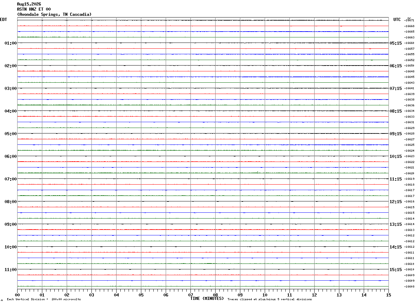Click minute 15 on the time axis
Viewport: 416px width, 304px height.
[x=388, y=295]
